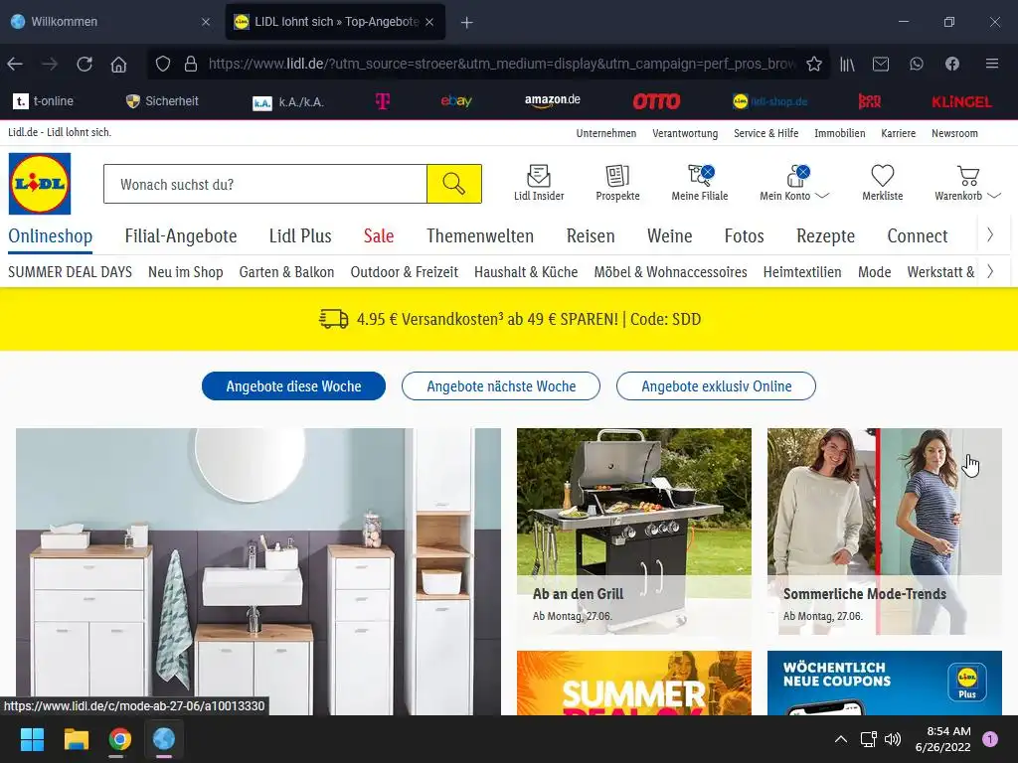The height and width of the screenshot is (763, 1018).
Task: Open Weine section
Action: pyautogui.click(x=669, y=236)
